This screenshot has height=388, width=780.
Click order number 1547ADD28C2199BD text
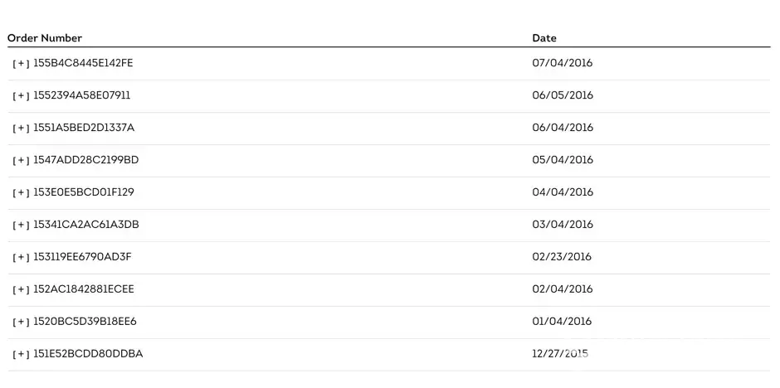coord(85,160)
